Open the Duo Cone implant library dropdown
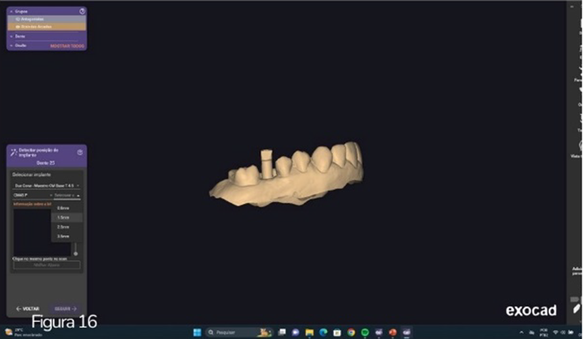Image resolution: width=583 pixels, height=339 pixels. (x=46, y=186)
